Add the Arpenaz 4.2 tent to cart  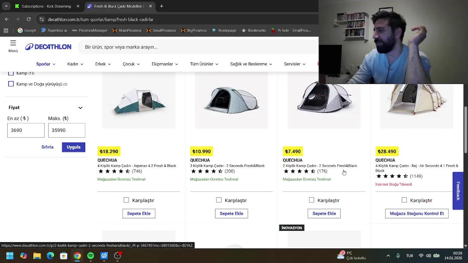(139, 213)
